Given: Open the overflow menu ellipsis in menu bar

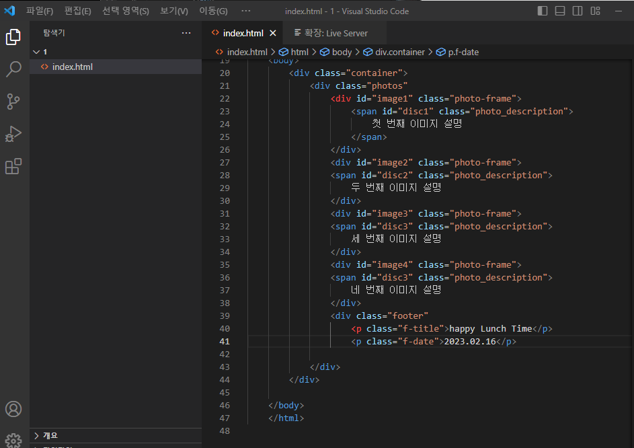Looking at the screenshot, I should tap(246, 11).
